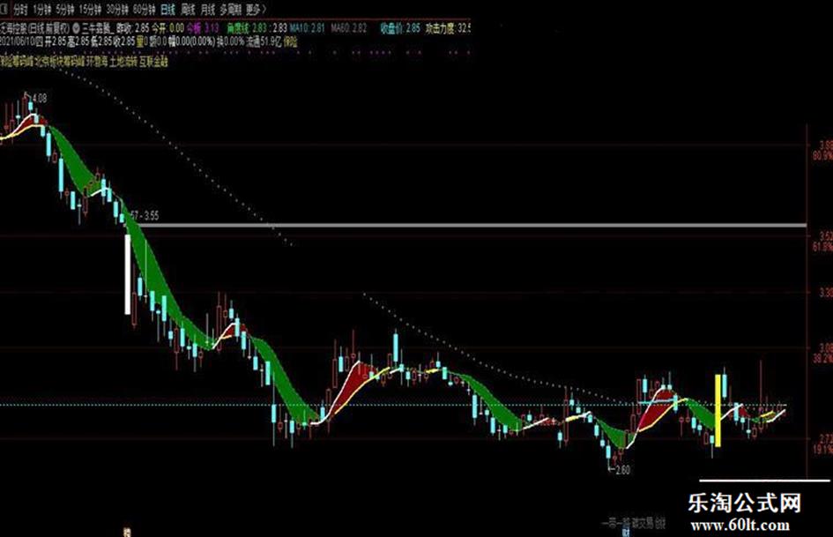
Task: Click the 流通51.9亿 float value
Action: pyautogui.click(x=264, y=41)
